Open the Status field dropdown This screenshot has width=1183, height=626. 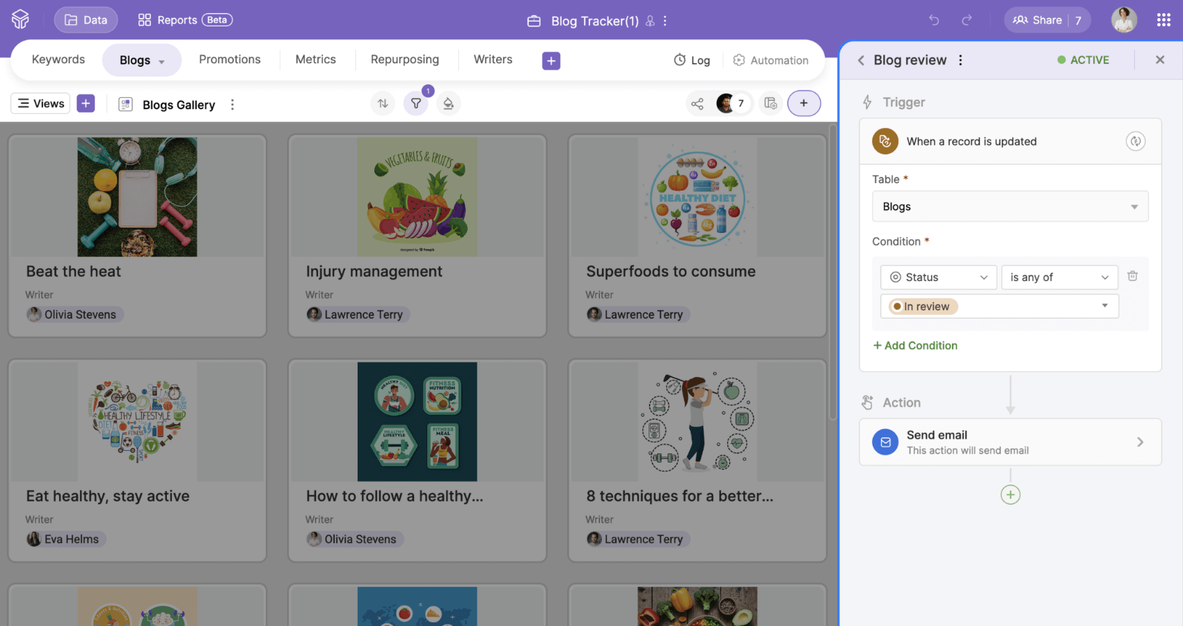coord(938,278)
